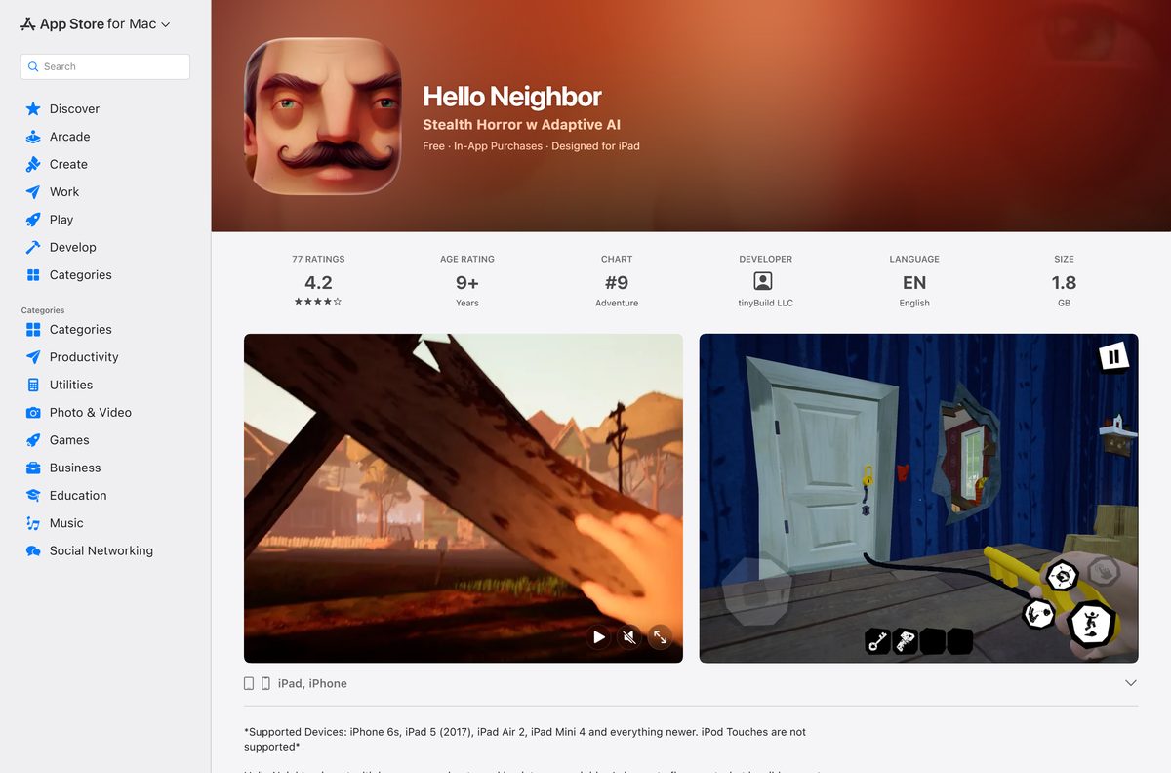Open the Arcade section label

pos(69,137)
